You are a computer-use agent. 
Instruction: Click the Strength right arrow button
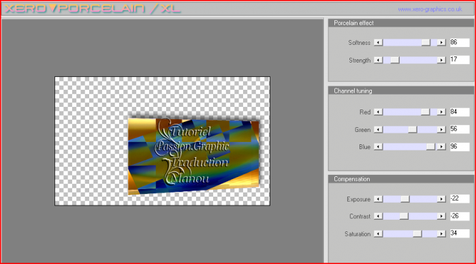(441, 60)
